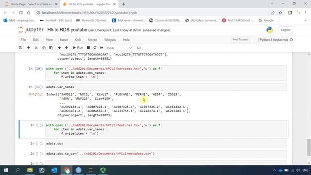Paste cells below in the Jupyter toolbar

pos(51,48)
